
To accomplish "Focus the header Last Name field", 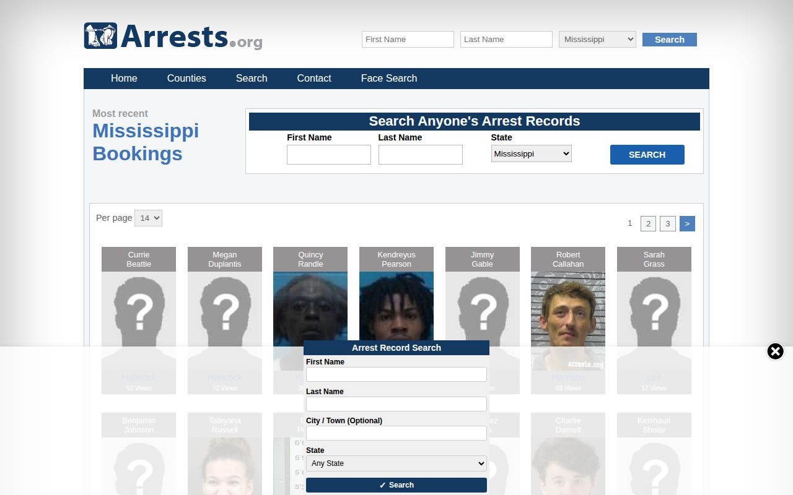I will 506,40.
